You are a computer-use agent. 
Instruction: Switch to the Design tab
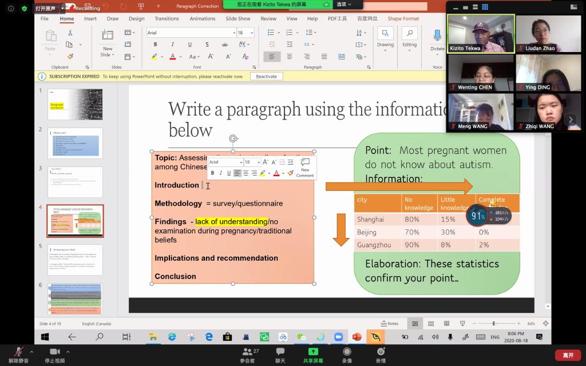[136, 18]
